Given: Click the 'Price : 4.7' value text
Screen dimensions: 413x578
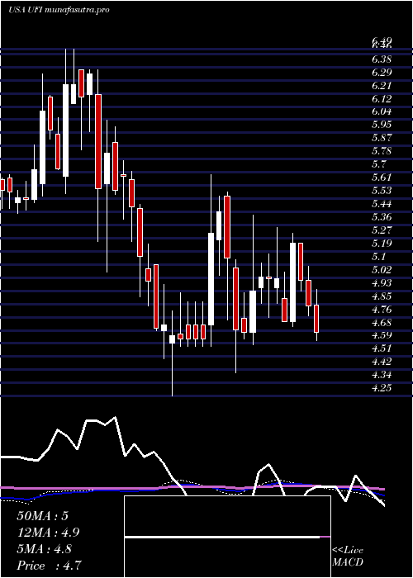Looking at the screenshot, I should [x=49, y=566].
